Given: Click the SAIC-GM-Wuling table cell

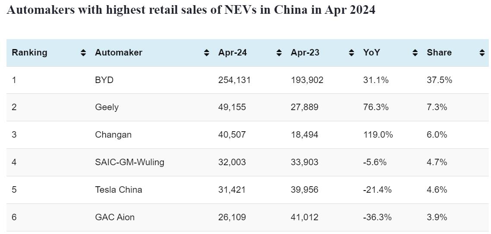Looking at the screenshot, I should click(x=130, y=162).
